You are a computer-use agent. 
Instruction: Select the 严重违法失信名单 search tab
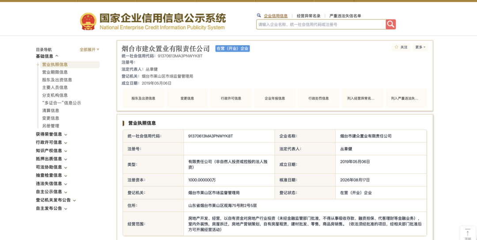[345, 16]
